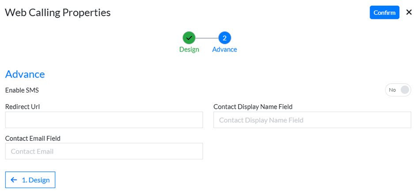Screen dimensions: 416x195
Task: Click the 'No' text on the SMS toggle
Action: pyautogui.click(x=392, y=90)
